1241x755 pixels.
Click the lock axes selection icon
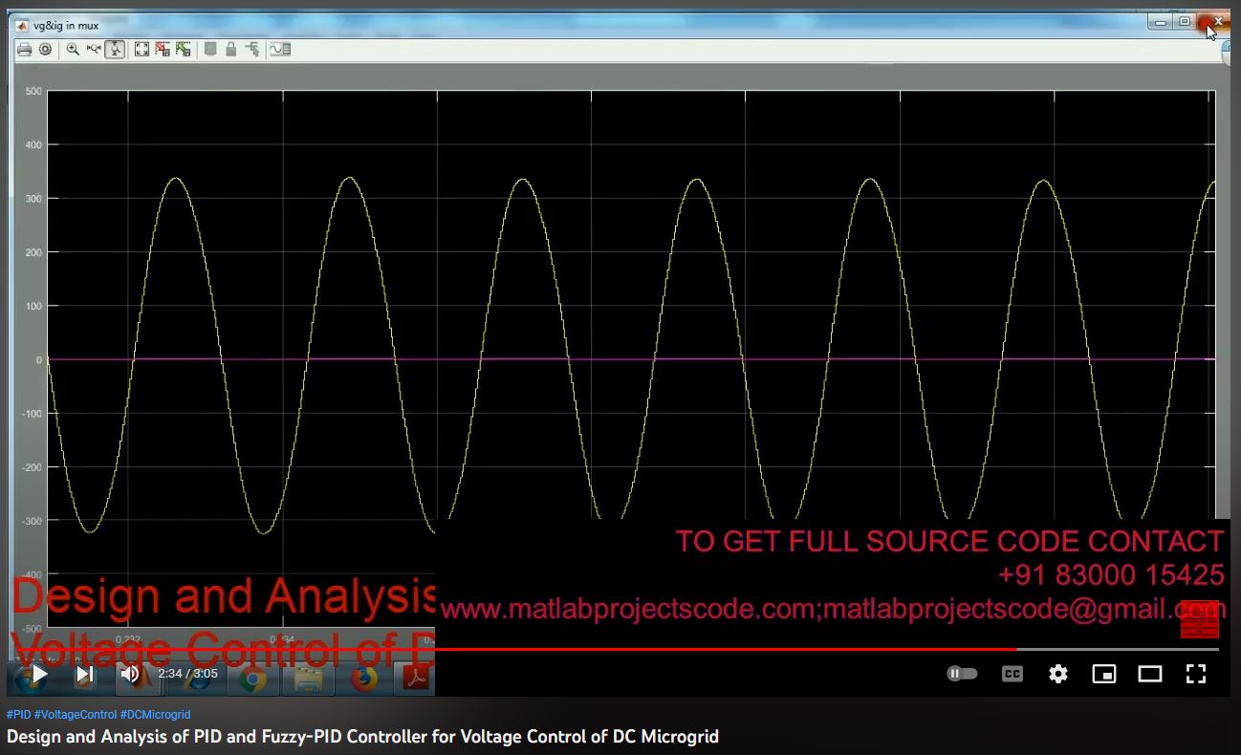(230, 49)
